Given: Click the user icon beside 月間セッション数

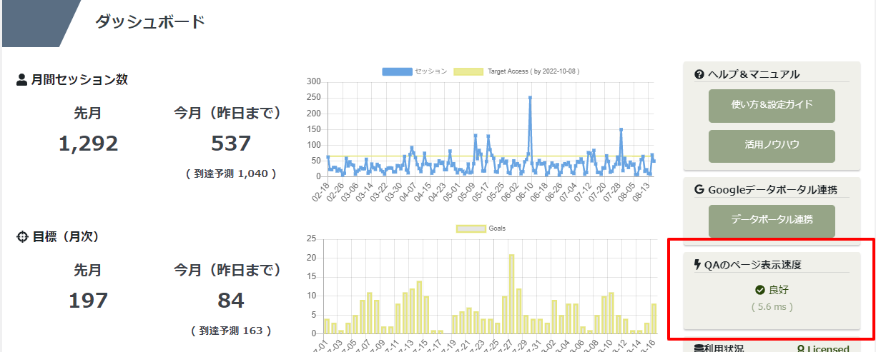Looking at the screenshot, I should tap(21, 80).
